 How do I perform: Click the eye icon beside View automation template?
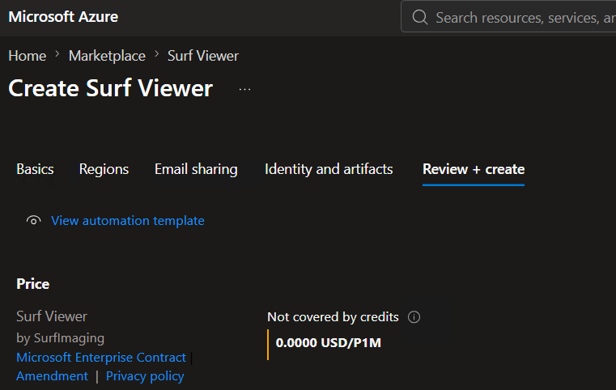tap(33, 220)
